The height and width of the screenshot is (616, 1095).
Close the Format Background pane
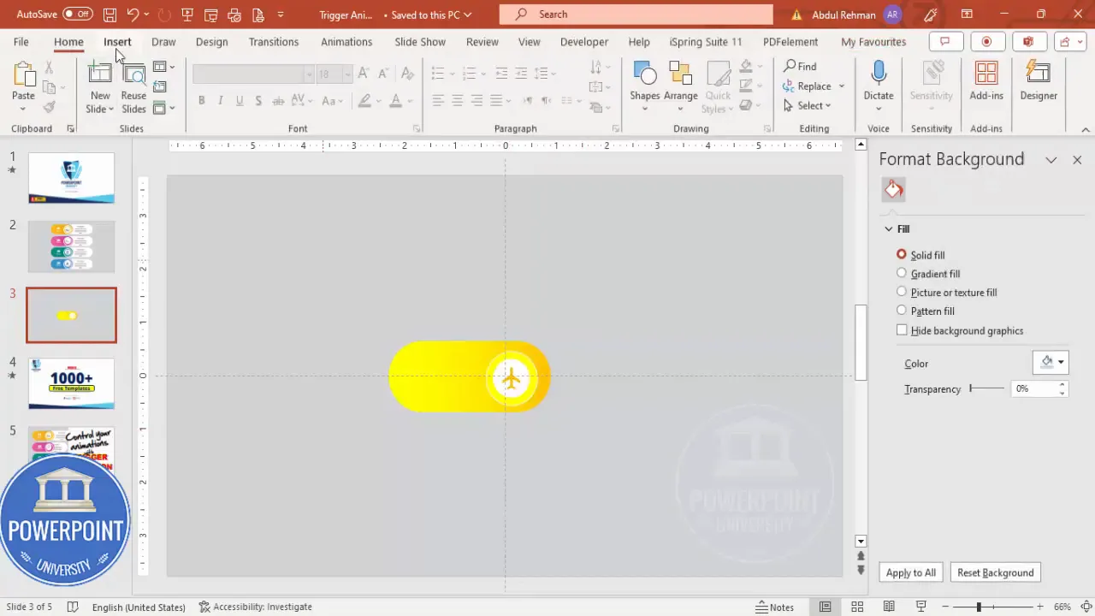pos(1077,160)
